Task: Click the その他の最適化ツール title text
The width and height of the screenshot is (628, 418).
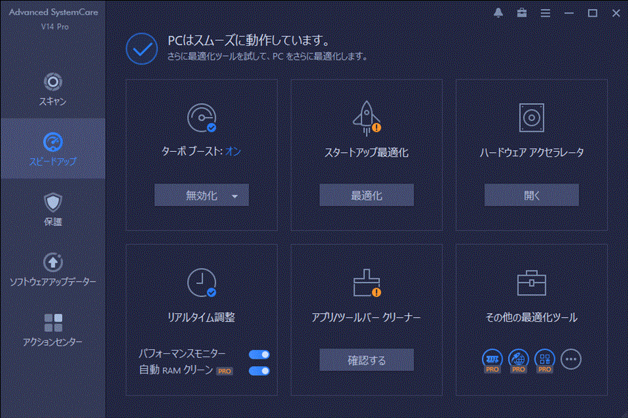Action: pyautogui.click(x=532, y=317)
